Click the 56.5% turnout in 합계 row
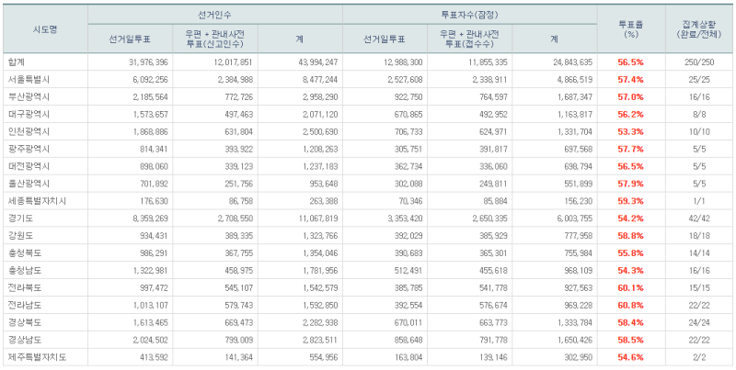The width and height of the screenshot is (736, 370). click(x=630, y=62)
